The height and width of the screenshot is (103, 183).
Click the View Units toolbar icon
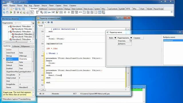coord(4,12)
